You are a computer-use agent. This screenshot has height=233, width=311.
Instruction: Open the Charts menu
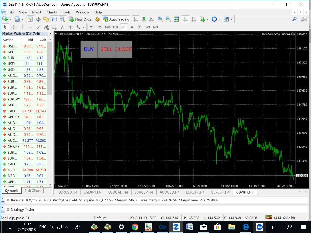51,12
